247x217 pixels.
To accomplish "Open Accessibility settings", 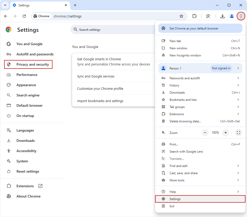I will [26, 151].
